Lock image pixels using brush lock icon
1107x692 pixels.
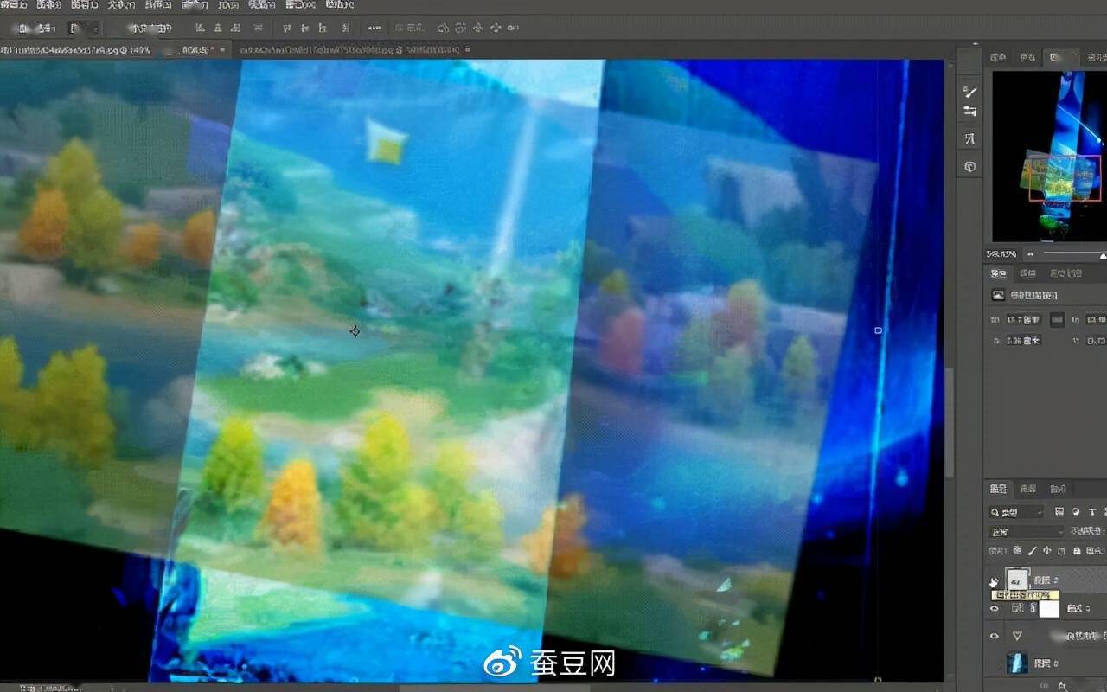click(x=1033, y=550)
